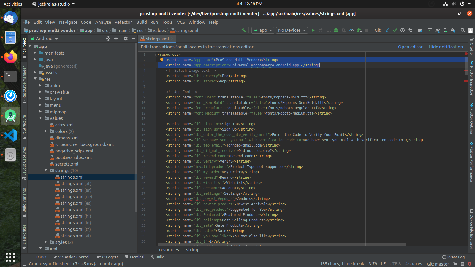This screenshot has width=475, height=267.
Task: Show Applications grid in the dock
Action: click(x=10, y=257)
